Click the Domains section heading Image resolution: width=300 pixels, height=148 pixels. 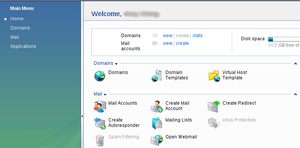[x=103, y=63]
